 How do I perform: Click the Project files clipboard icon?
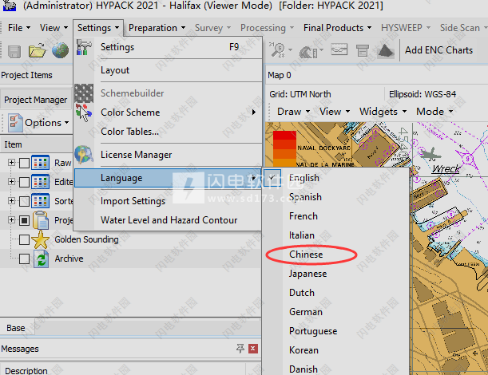click(x=41, y=220)
